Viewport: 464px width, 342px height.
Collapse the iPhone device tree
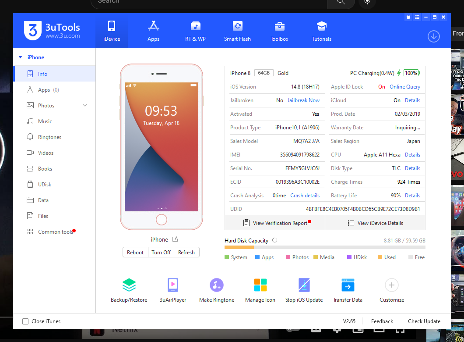pos(20,57)
